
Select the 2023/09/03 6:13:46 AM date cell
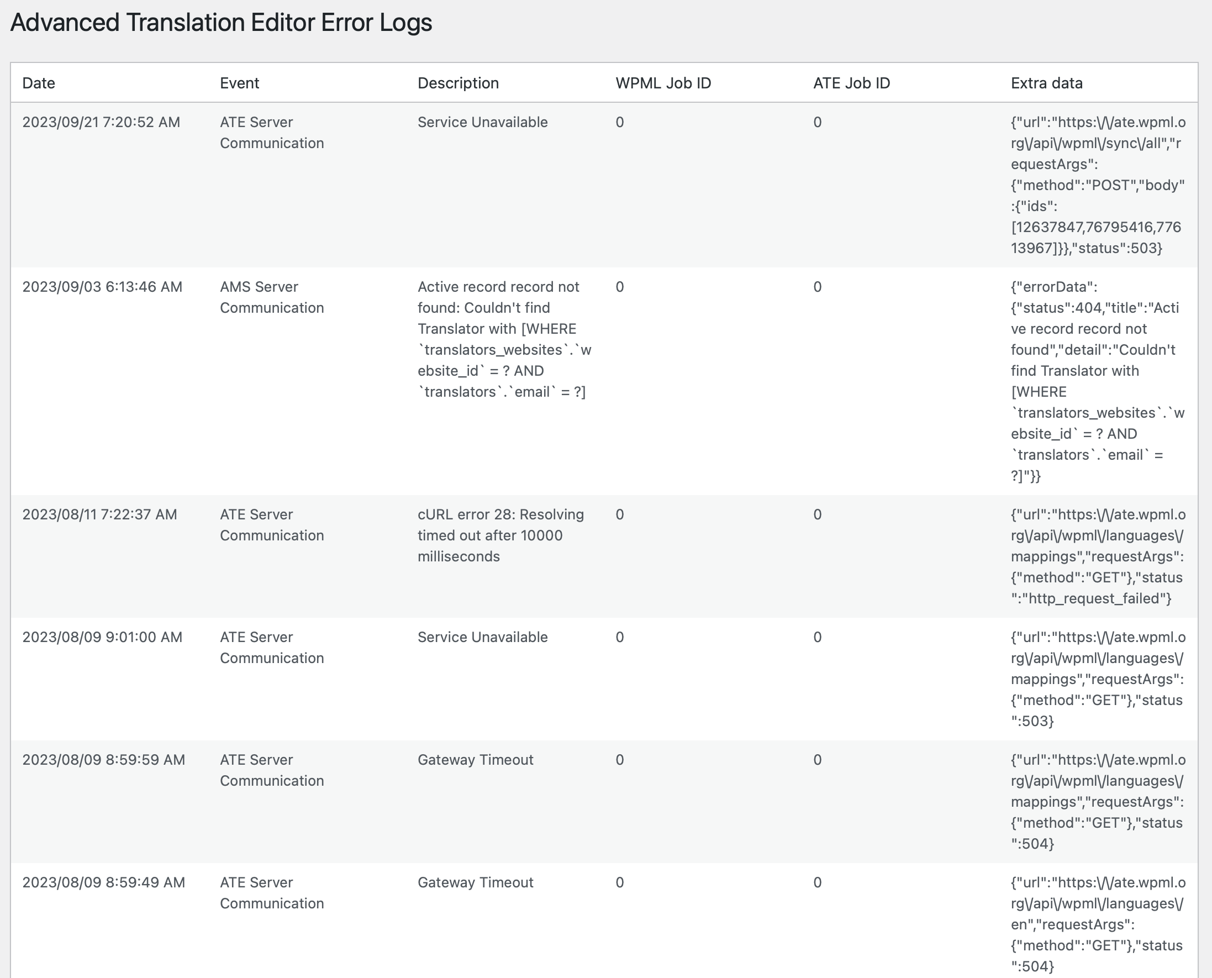tap(103, 287)
